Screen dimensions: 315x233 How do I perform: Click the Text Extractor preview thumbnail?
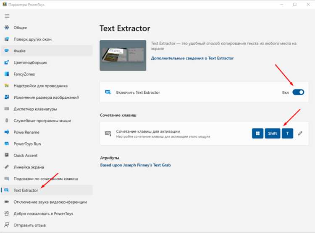123,55
